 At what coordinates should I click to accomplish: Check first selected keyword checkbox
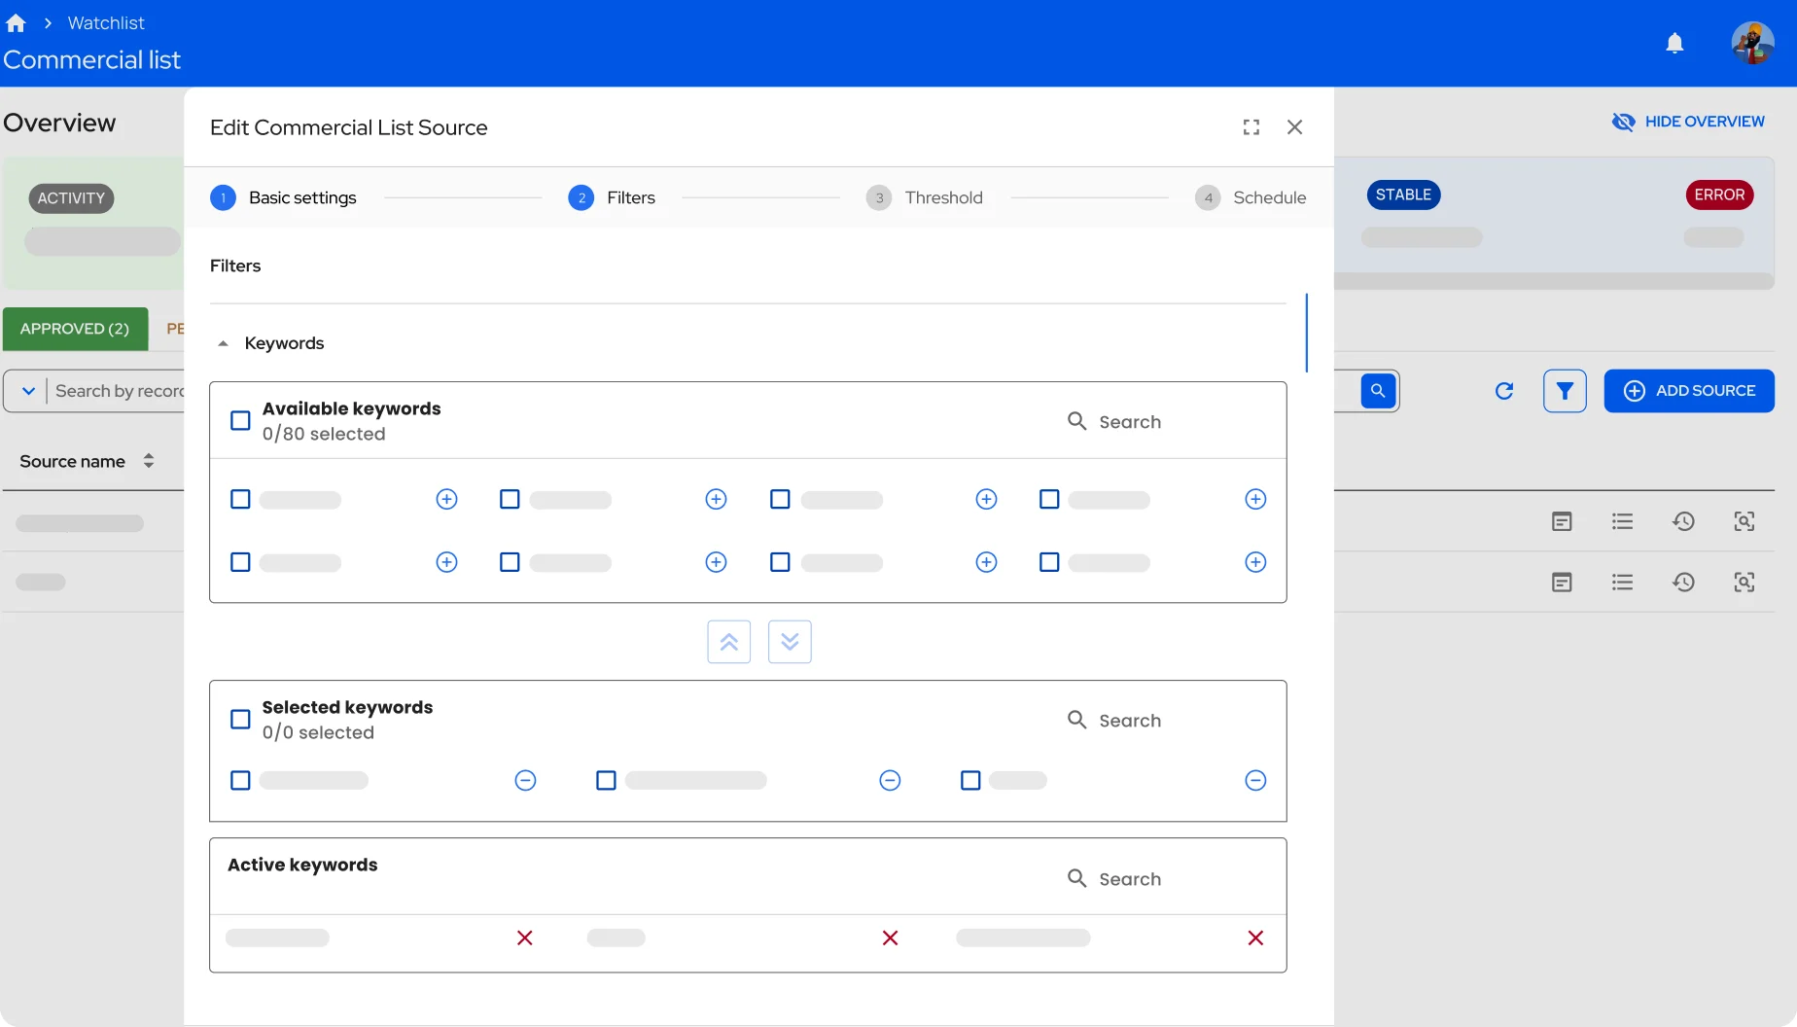pos(240,780)
